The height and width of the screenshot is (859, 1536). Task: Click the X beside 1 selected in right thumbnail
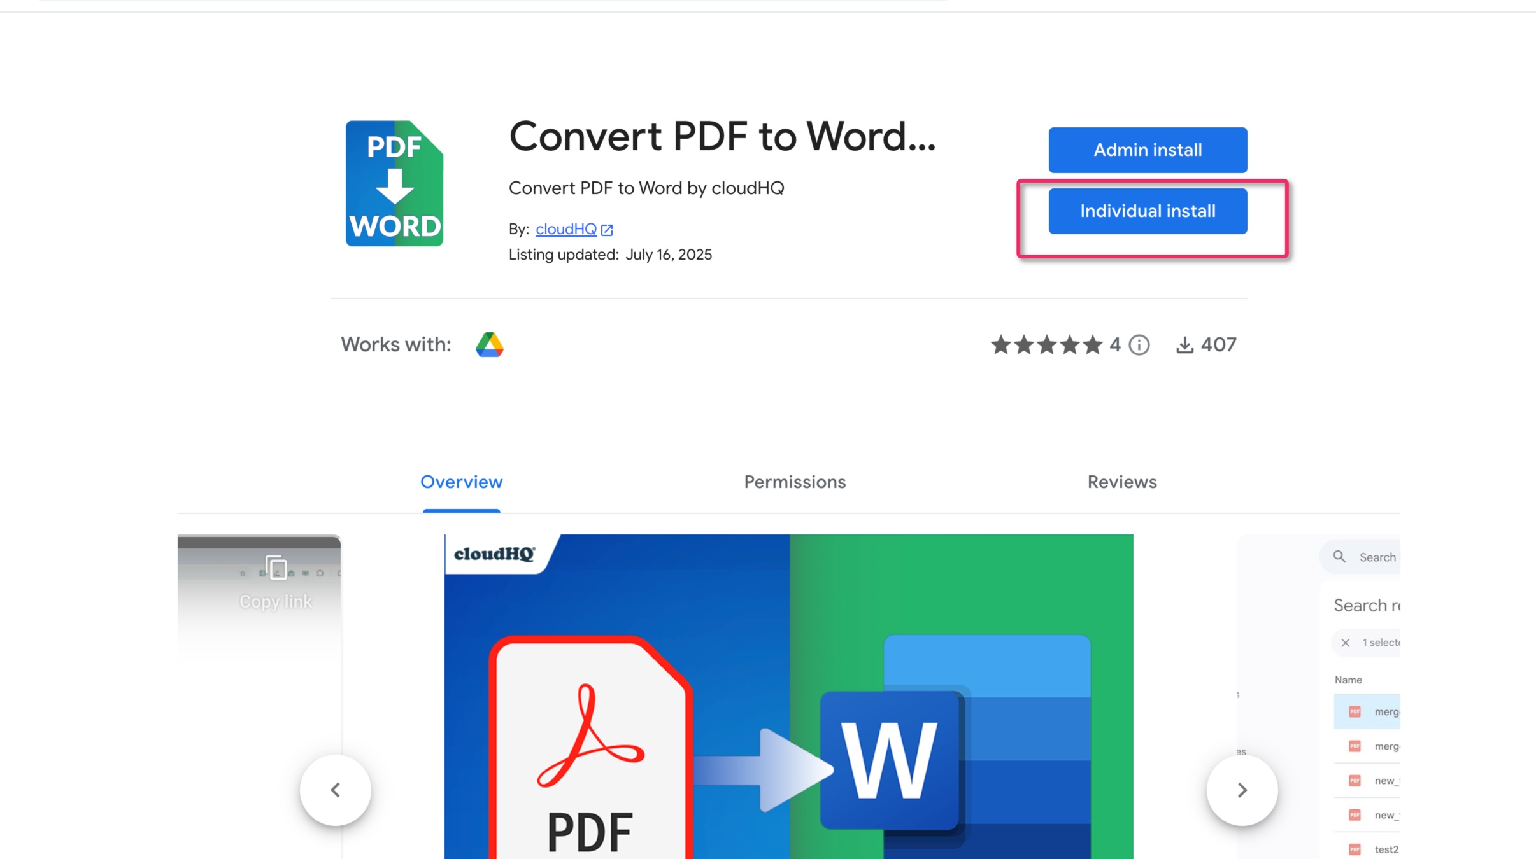tap(1345, 643)
